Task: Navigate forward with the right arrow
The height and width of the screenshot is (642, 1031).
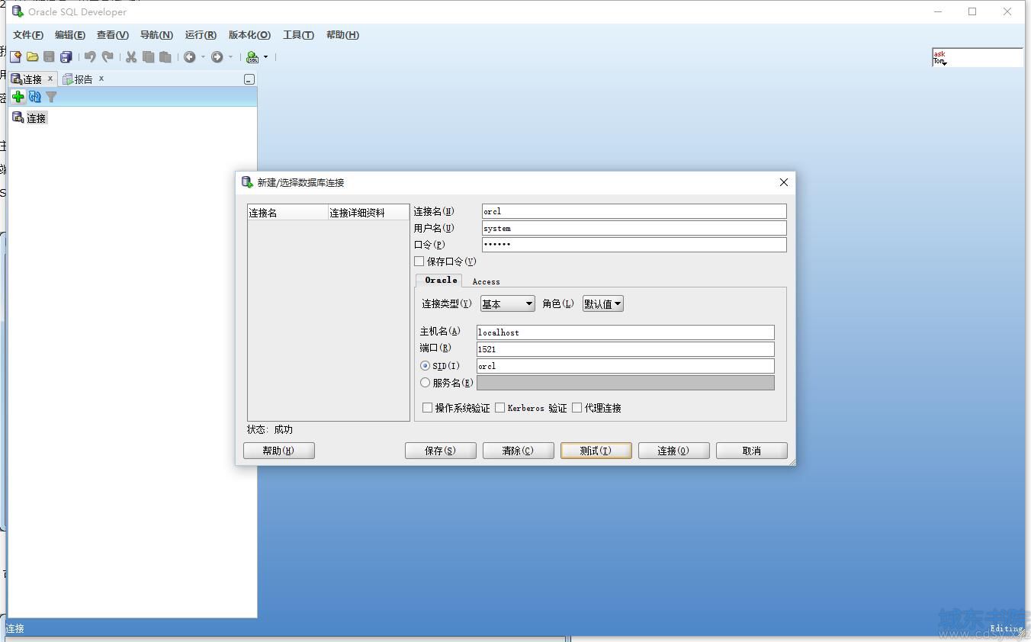Action: click(217, 57)
